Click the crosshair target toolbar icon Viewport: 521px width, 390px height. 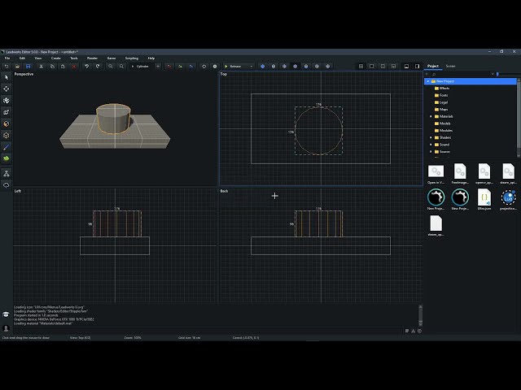(204, 67)
